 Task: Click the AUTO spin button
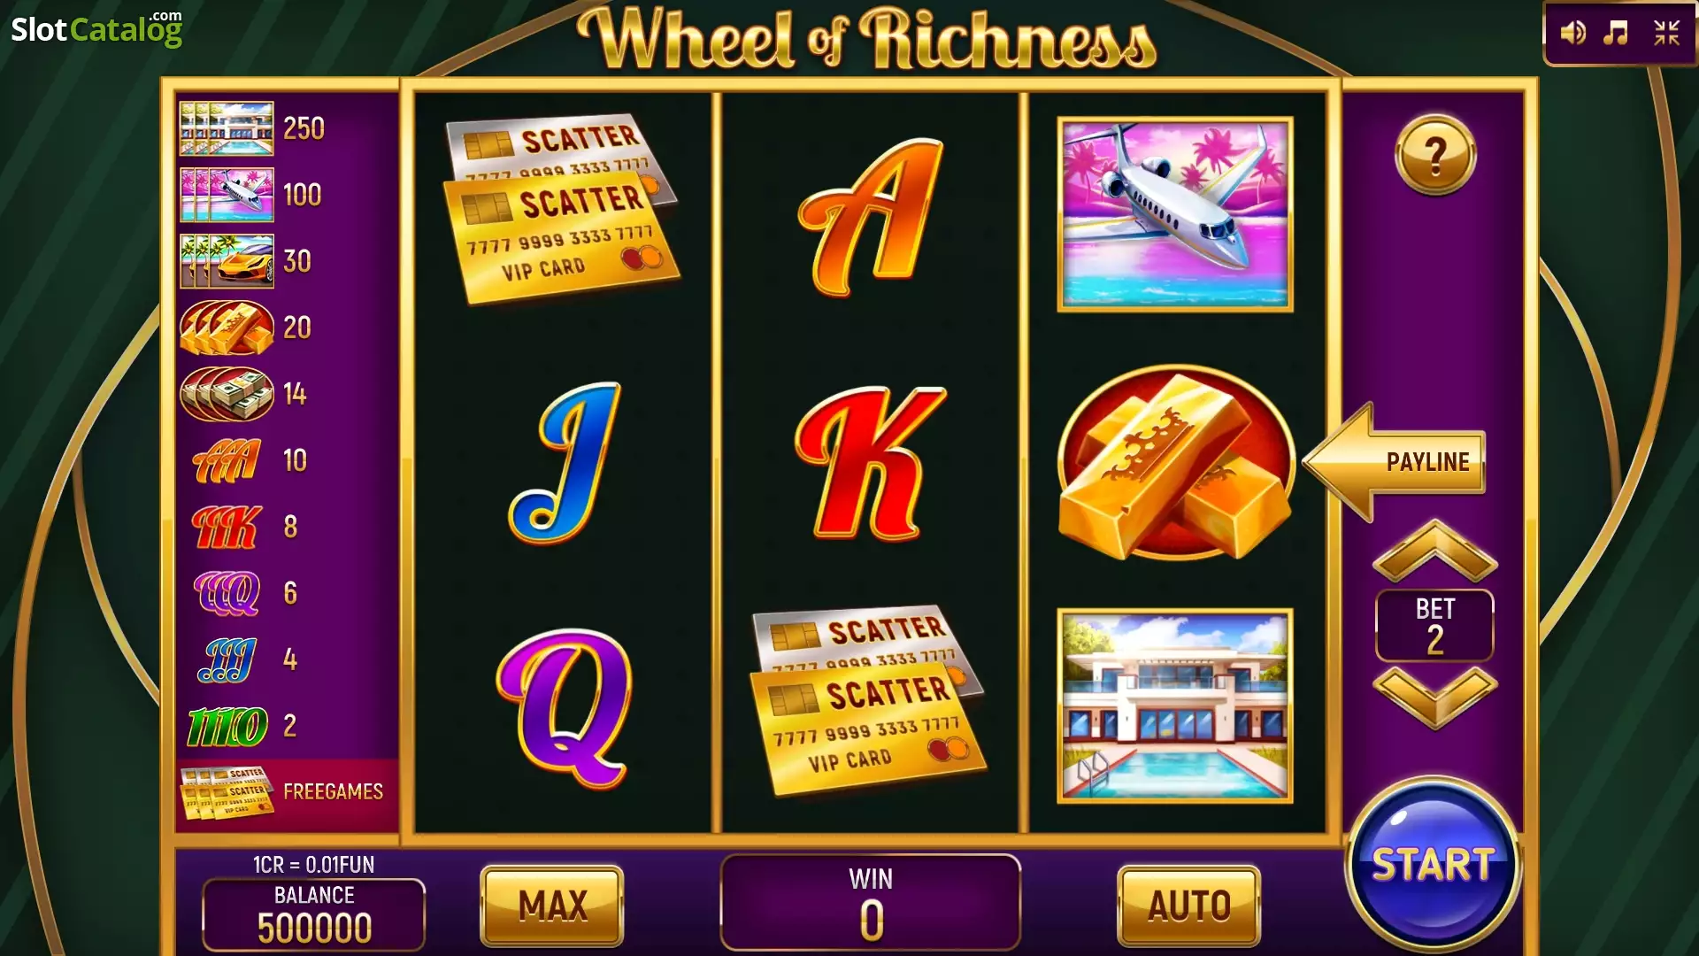point(1189,906)
